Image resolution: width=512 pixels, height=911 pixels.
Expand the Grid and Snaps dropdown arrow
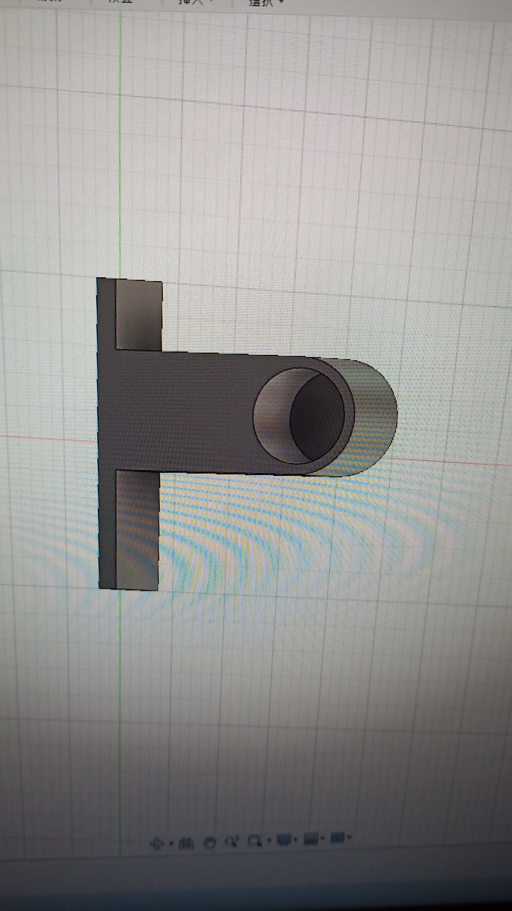point(323,838)
